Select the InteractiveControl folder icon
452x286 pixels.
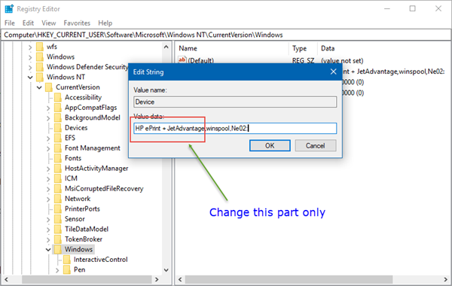tap(67, 259)
